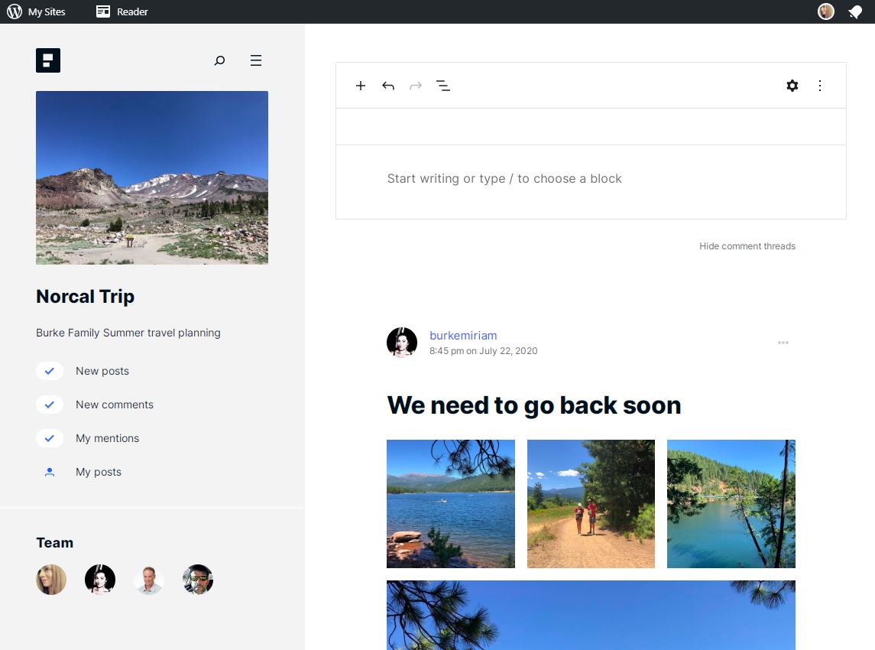Click the search magnifier icon in sidebar
This screenshot has height=650, width=875.
tap(220, 60)
